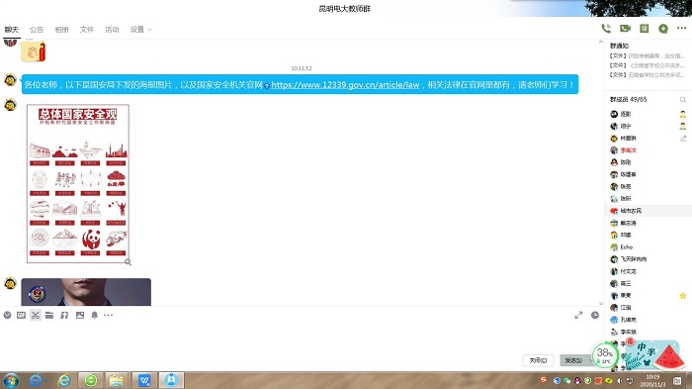Open the emoji picker in chat toolbar
The height and width of the screenshot is (389, 692).
pyautogui.click(x=7, y=315)
